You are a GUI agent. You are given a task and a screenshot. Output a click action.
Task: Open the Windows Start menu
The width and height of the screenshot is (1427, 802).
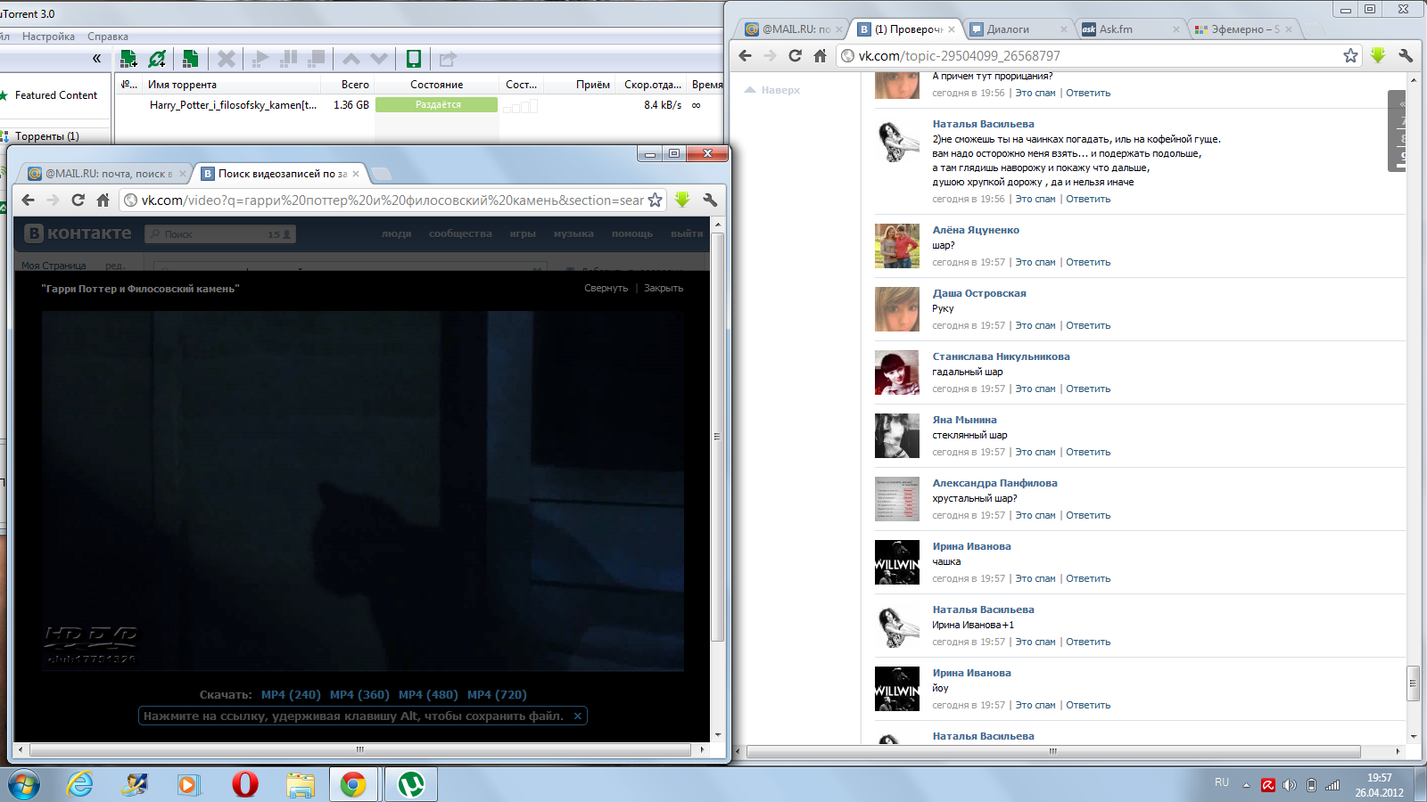tap(23, 785)
